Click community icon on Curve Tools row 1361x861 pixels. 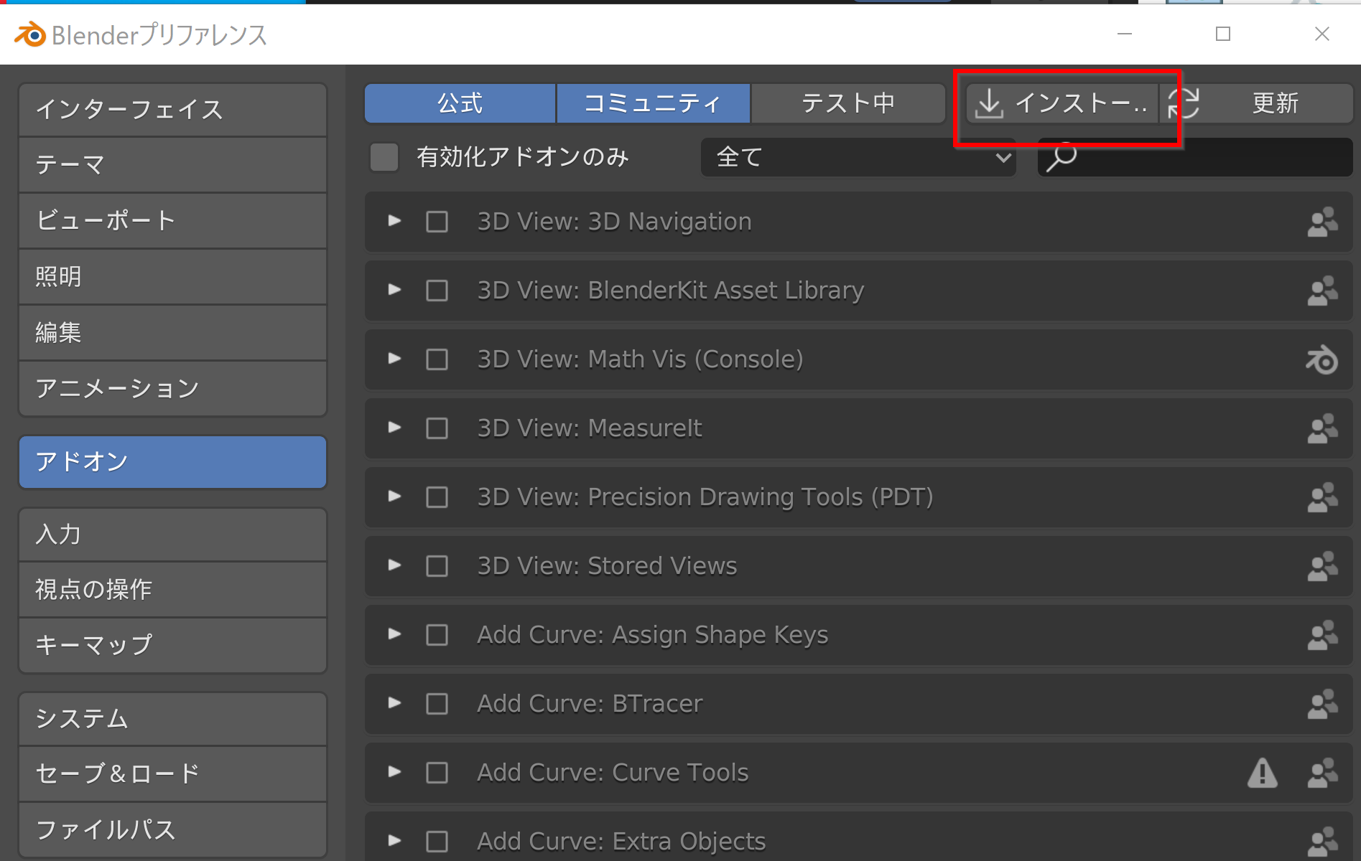(1322, 773)
